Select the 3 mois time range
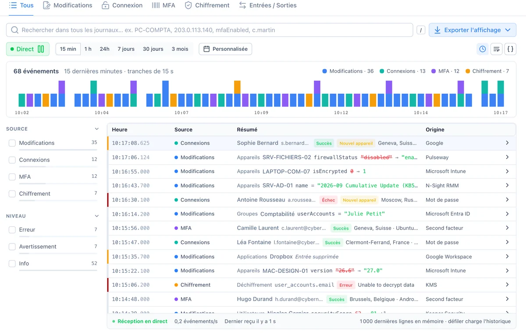526x335 pixels. pyautogui.click(x=180, y=49)
